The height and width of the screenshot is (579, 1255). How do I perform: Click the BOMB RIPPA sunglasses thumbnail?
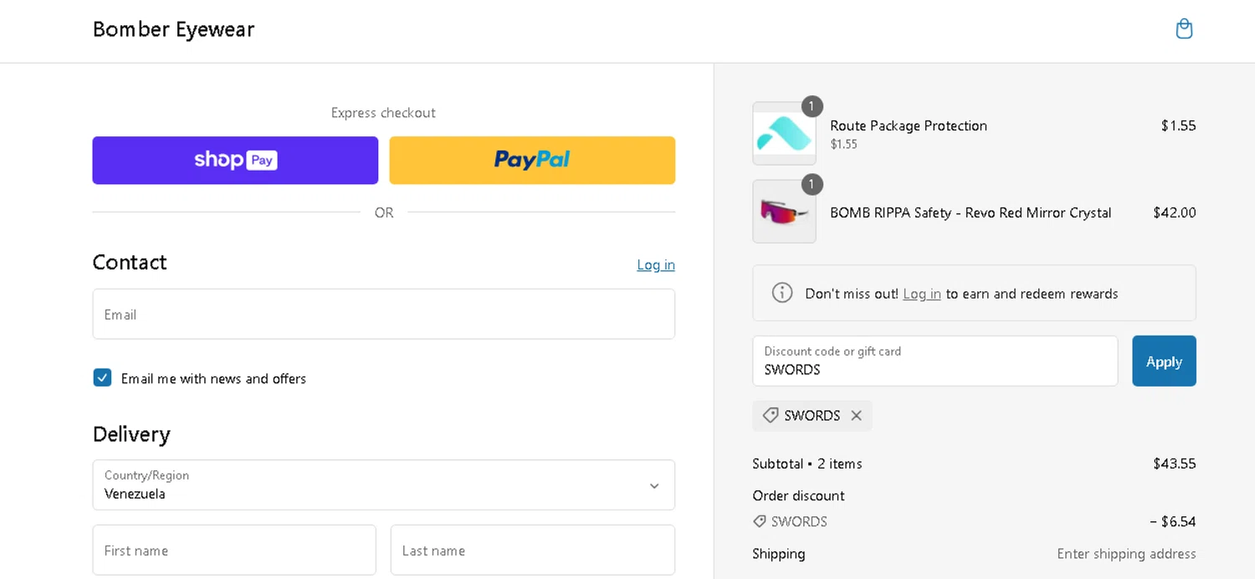[784, 212]
